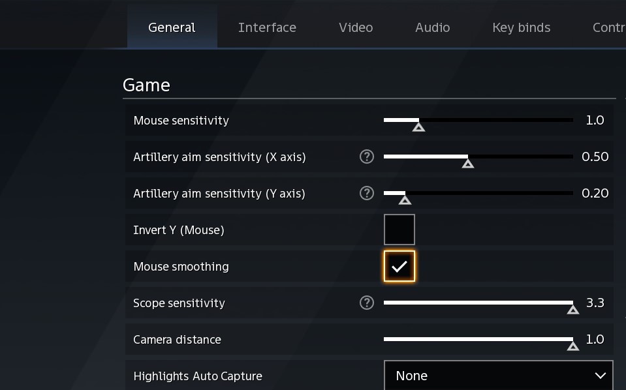Click the chevron arrow beside None
This screenshot has width=626, height=390.
(600, 376)
